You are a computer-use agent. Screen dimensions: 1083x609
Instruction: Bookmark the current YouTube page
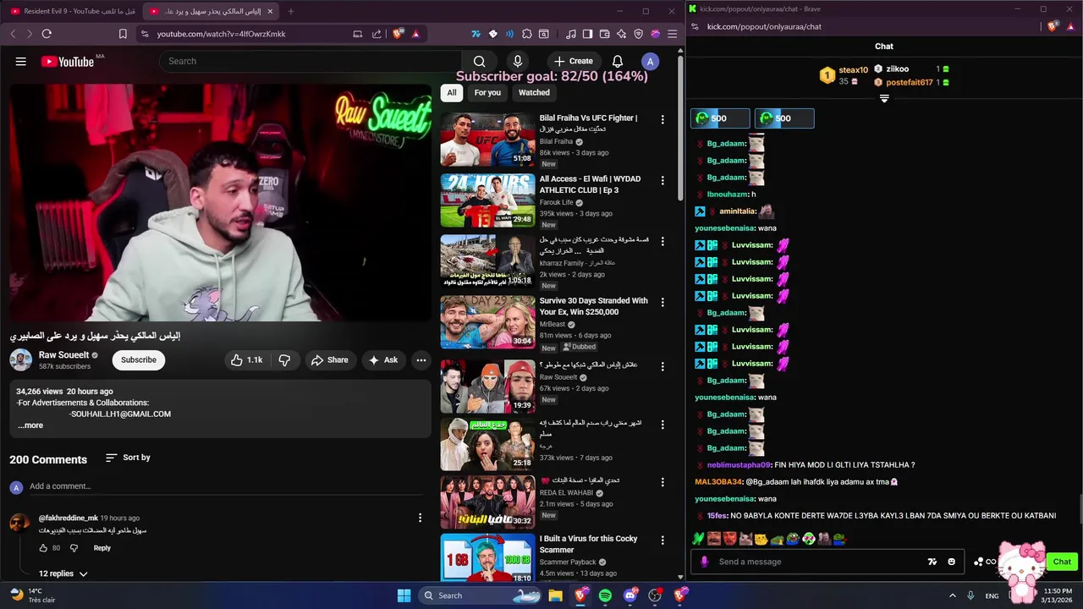(123, 34)
